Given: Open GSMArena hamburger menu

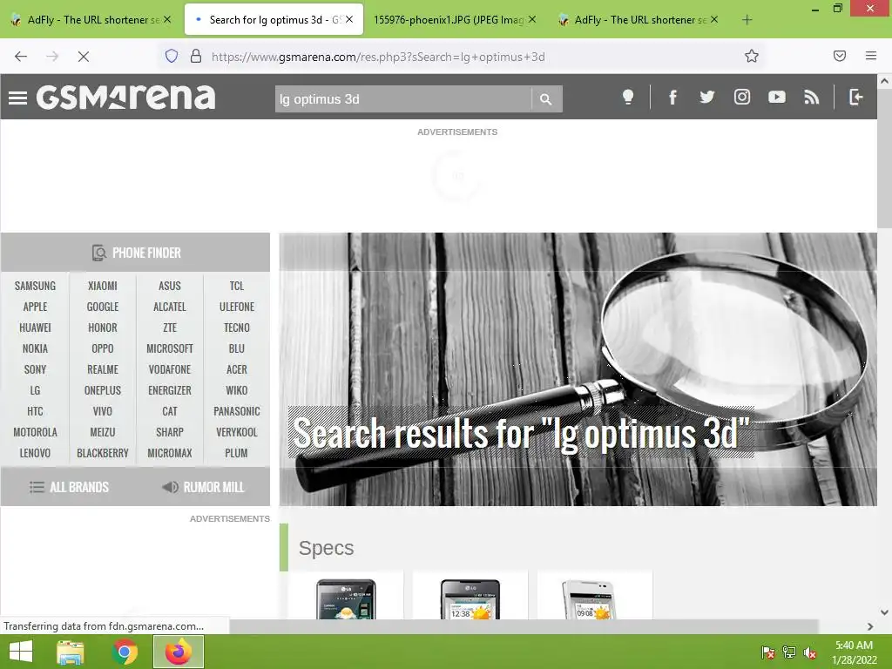Looking at the screenshot, I should click(x=17, y=98).
